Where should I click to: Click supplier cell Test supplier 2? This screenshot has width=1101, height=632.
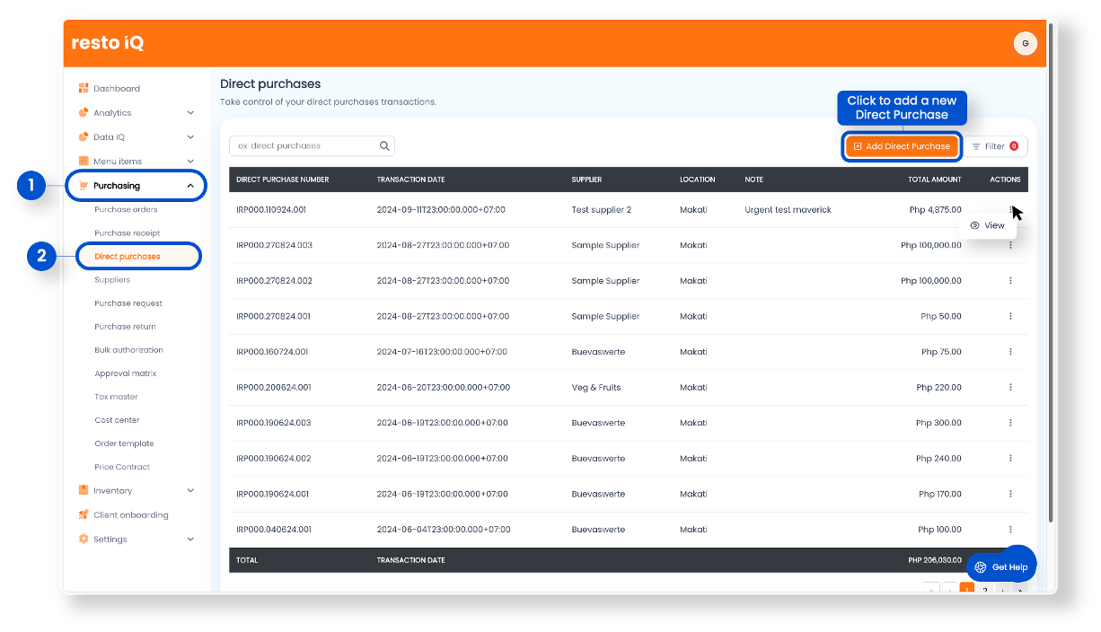(601, 210)
